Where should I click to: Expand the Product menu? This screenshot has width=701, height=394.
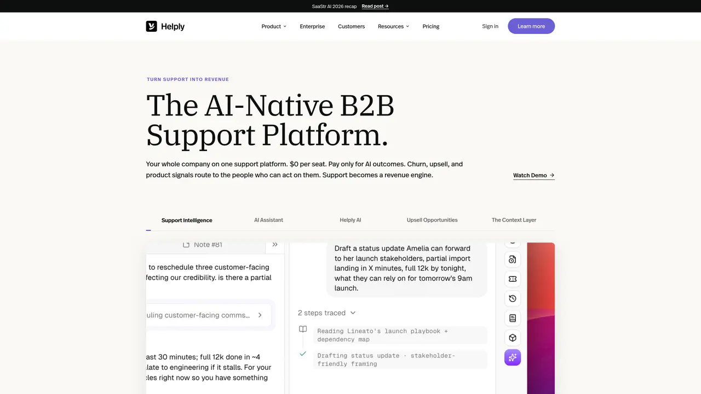pyautogui.click(x=274, y=26)
